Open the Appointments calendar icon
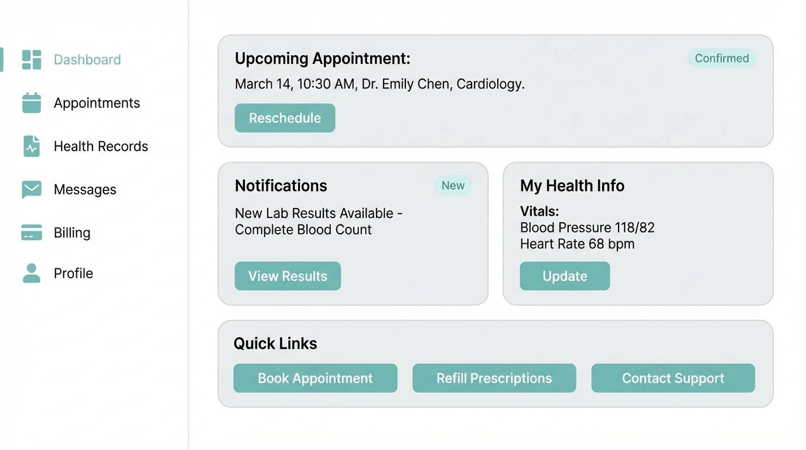 (x=30, y=103)
